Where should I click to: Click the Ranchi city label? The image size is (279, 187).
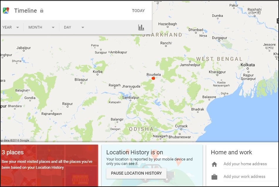pyautogui.click(x=166, y=43)
